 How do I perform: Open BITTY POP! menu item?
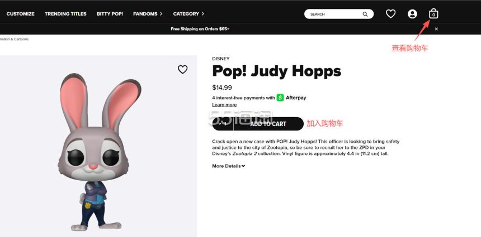point(110,14)
